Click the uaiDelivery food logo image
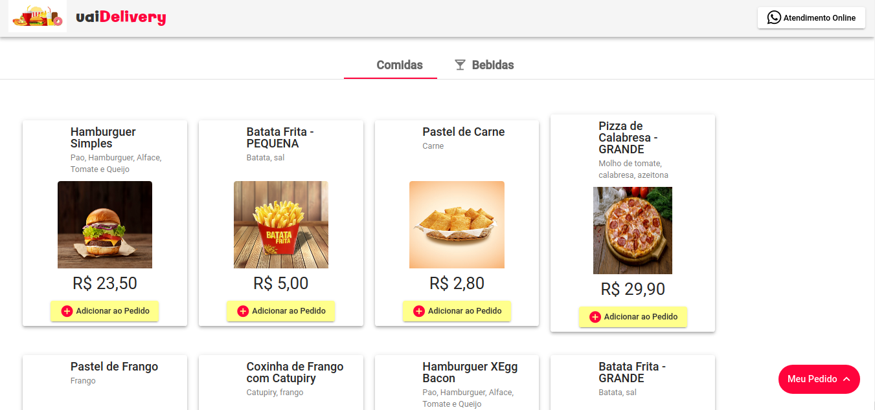 coord(38,16)
